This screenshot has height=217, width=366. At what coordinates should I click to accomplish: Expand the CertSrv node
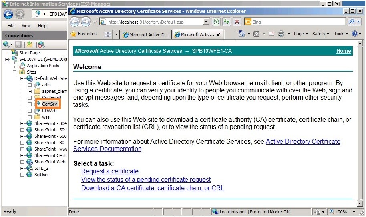(x=30, y=104)
